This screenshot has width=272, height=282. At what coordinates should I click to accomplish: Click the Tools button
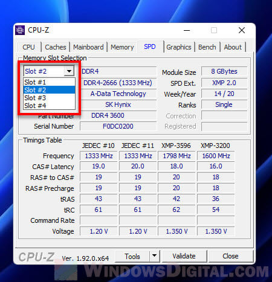(x=132, y=257)
